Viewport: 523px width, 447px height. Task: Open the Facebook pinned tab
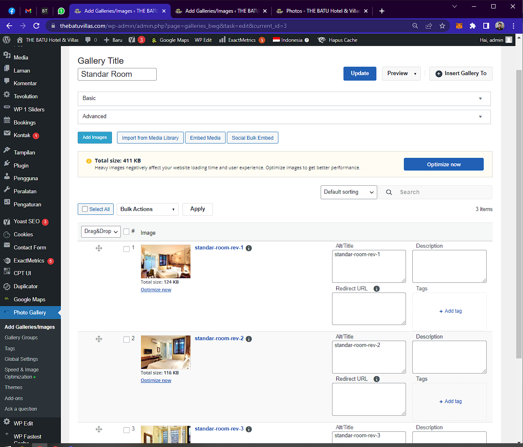[x=12, y=11]
